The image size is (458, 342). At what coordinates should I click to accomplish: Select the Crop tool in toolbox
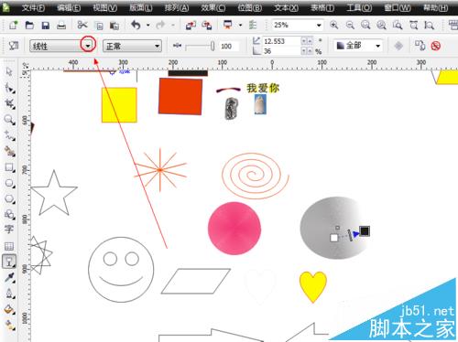[x=9, y=103]
